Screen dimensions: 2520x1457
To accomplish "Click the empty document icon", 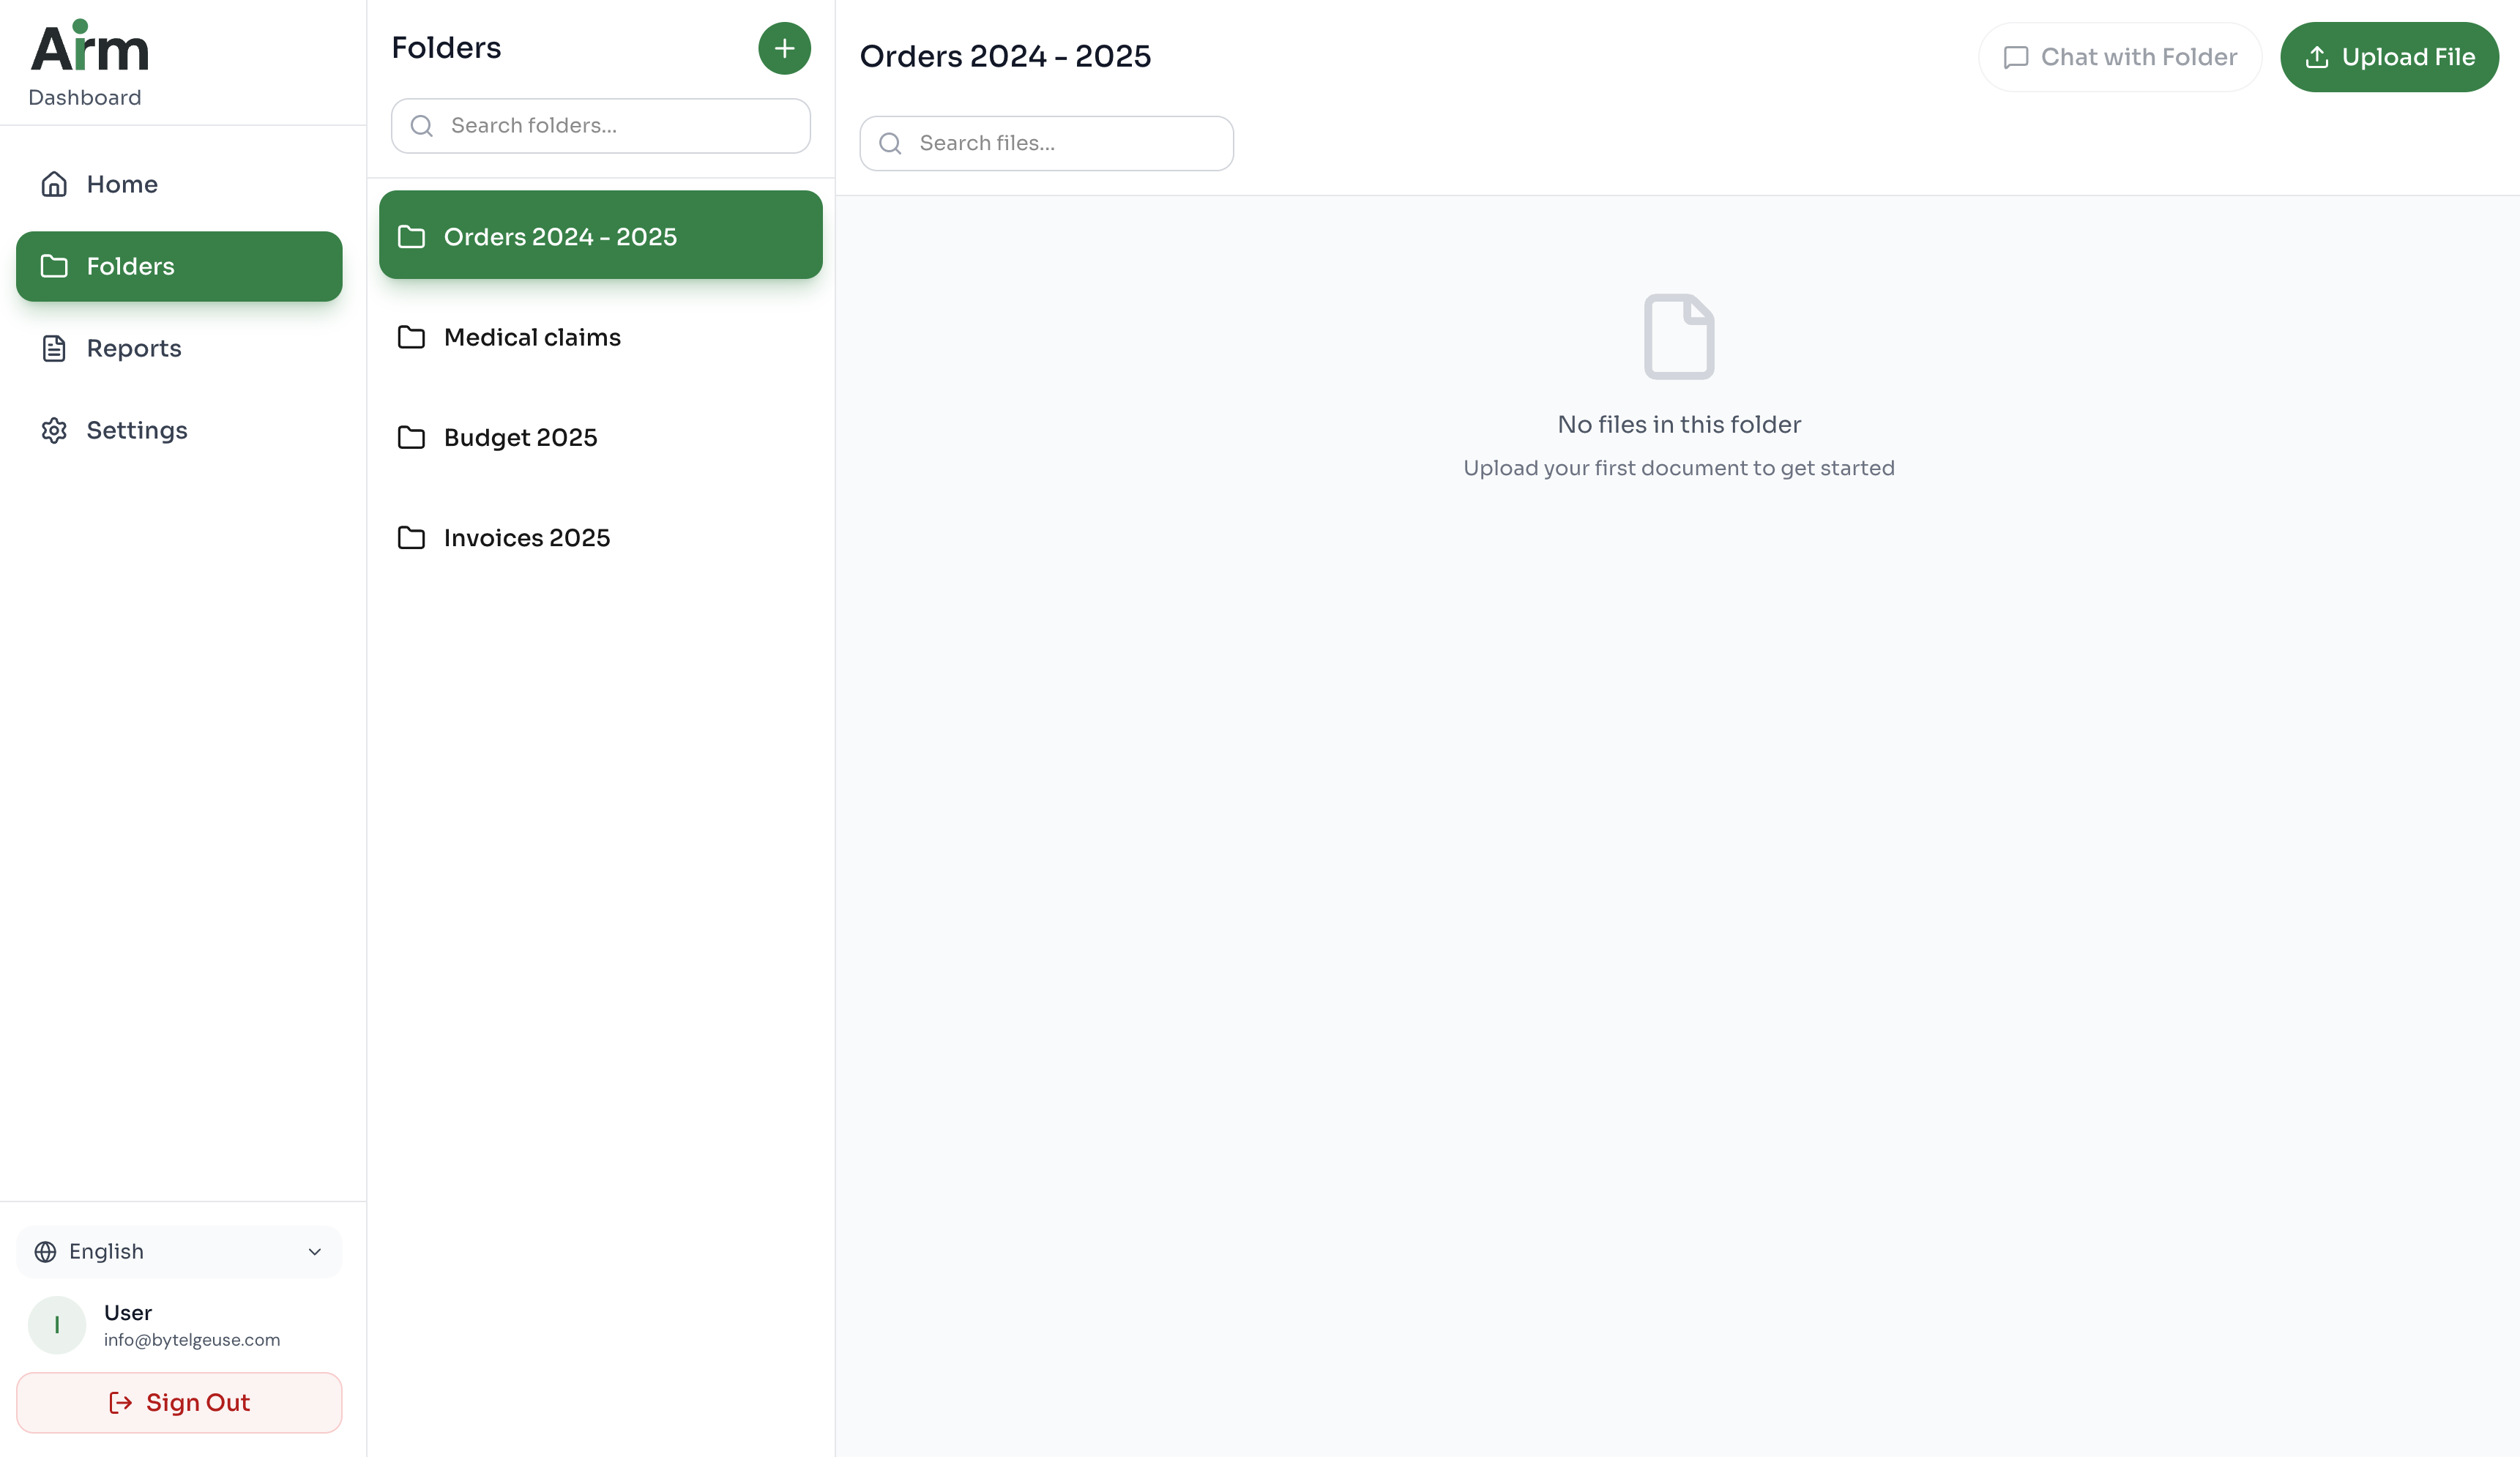I will pyautogui.click(x=1679, y=336).
